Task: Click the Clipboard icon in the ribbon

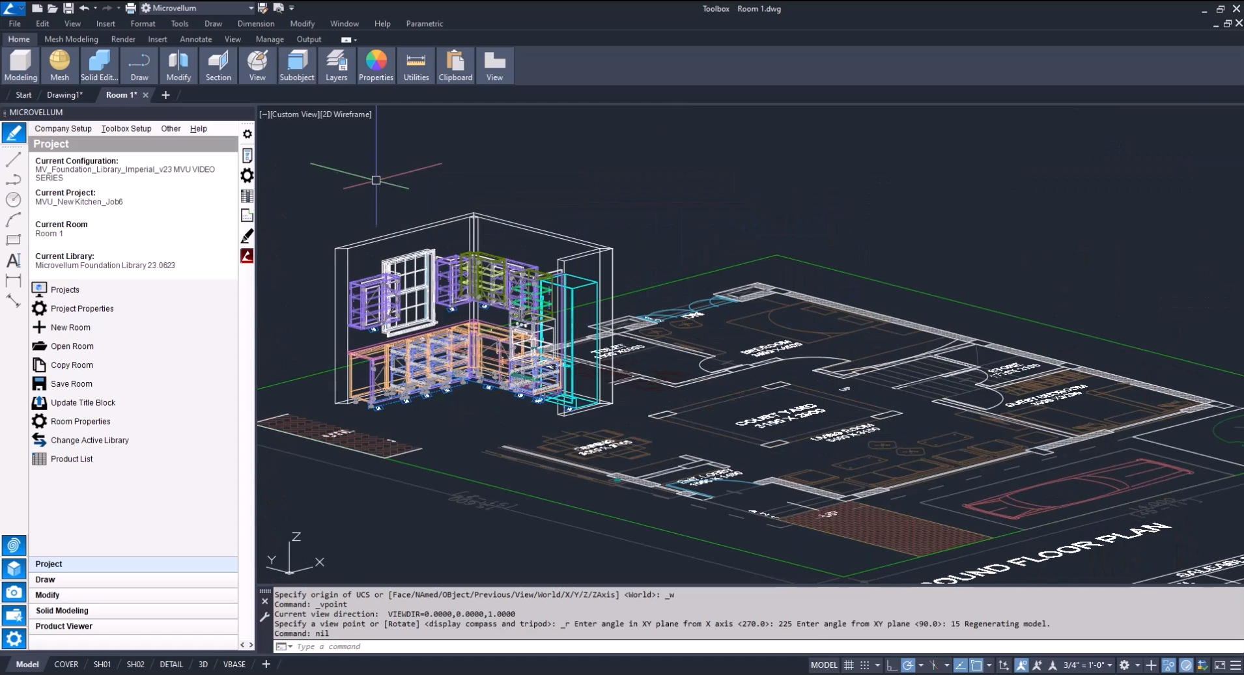Action: tap(455, 65)
